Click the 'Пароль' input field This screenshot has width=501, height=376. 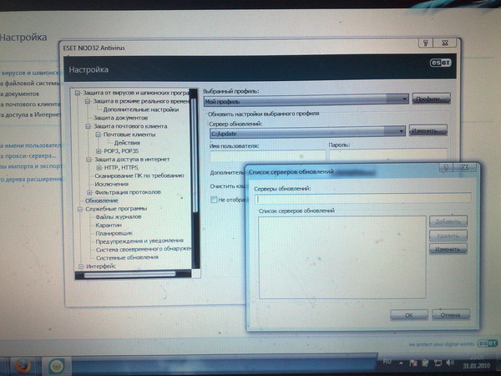point(388,155)
